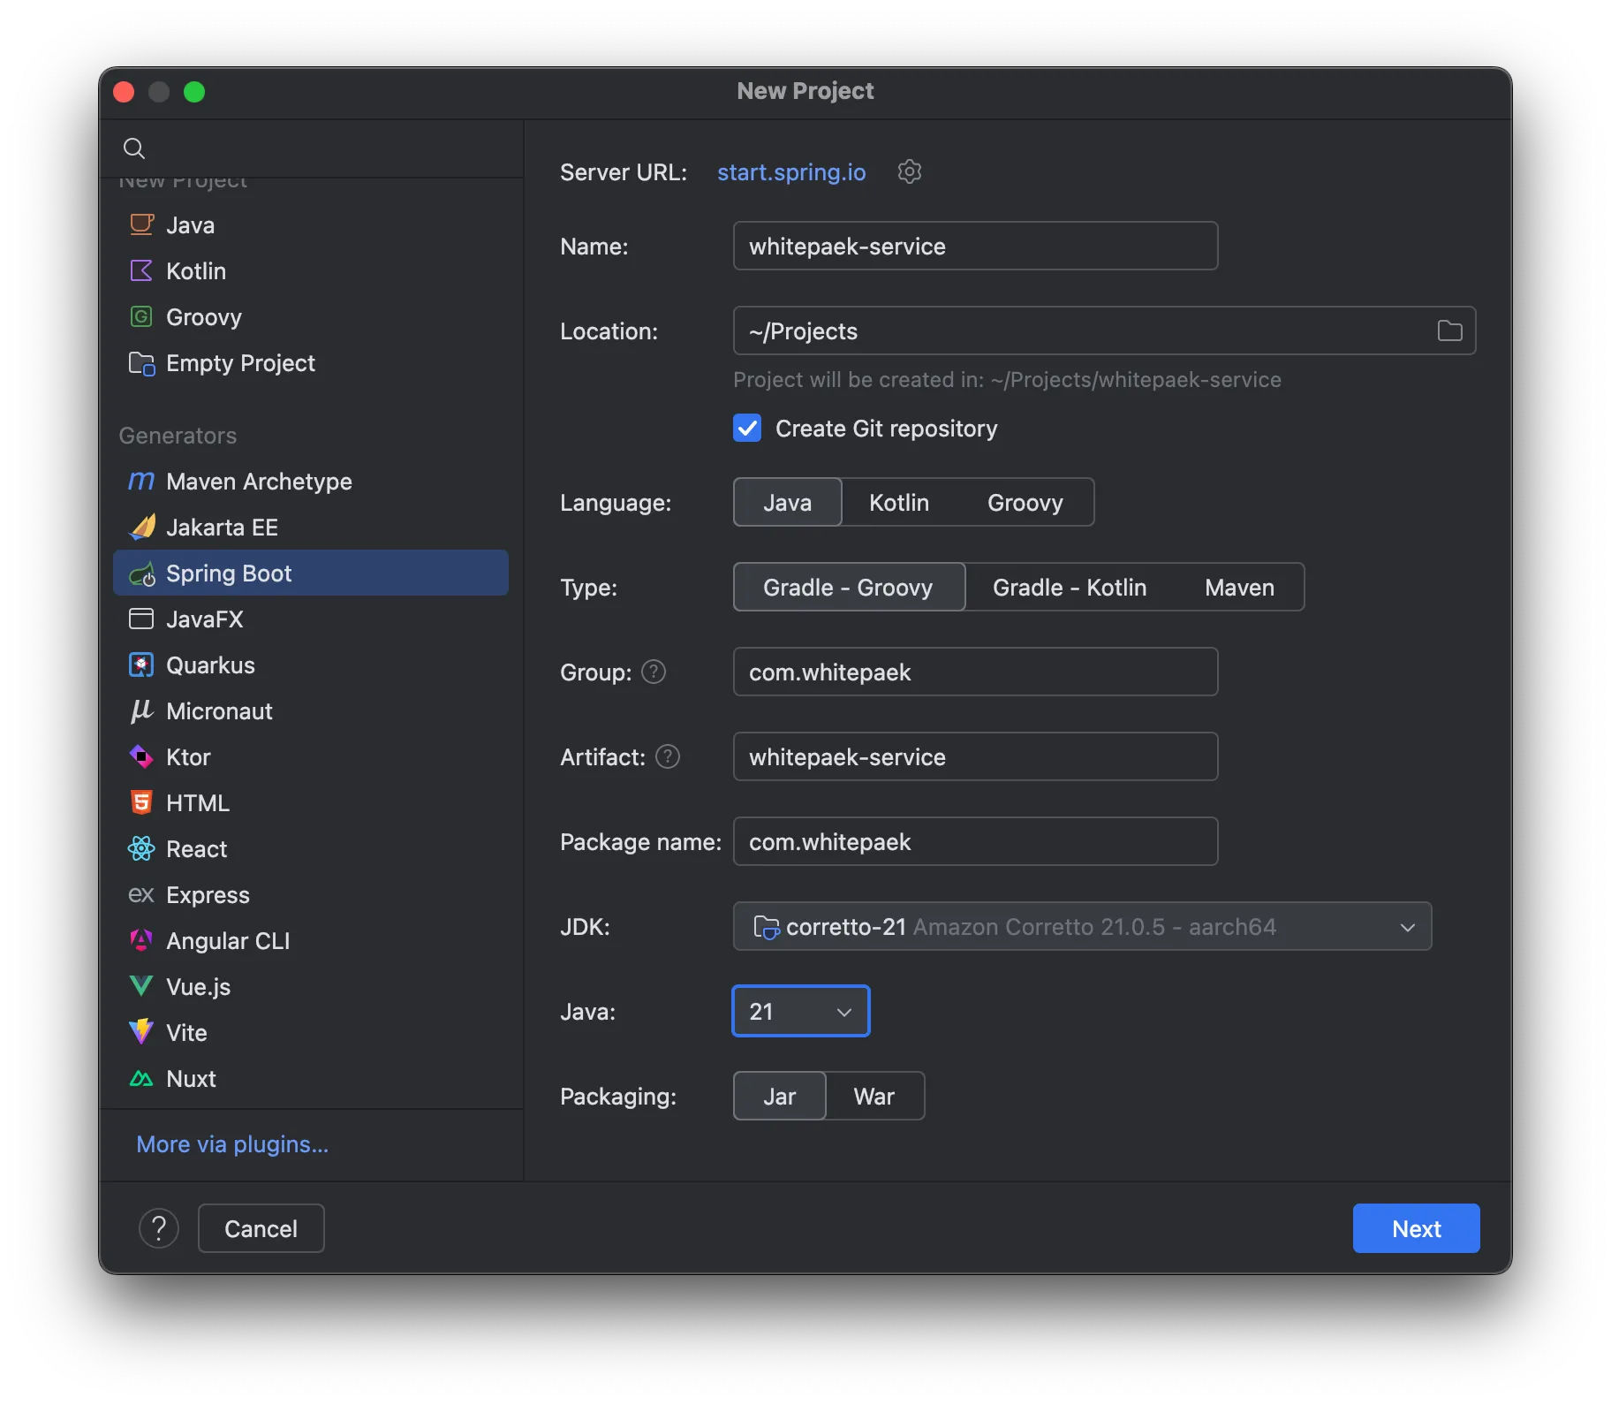Select Quarkus generator in list
The image size is (1611, 1405).
311,665
